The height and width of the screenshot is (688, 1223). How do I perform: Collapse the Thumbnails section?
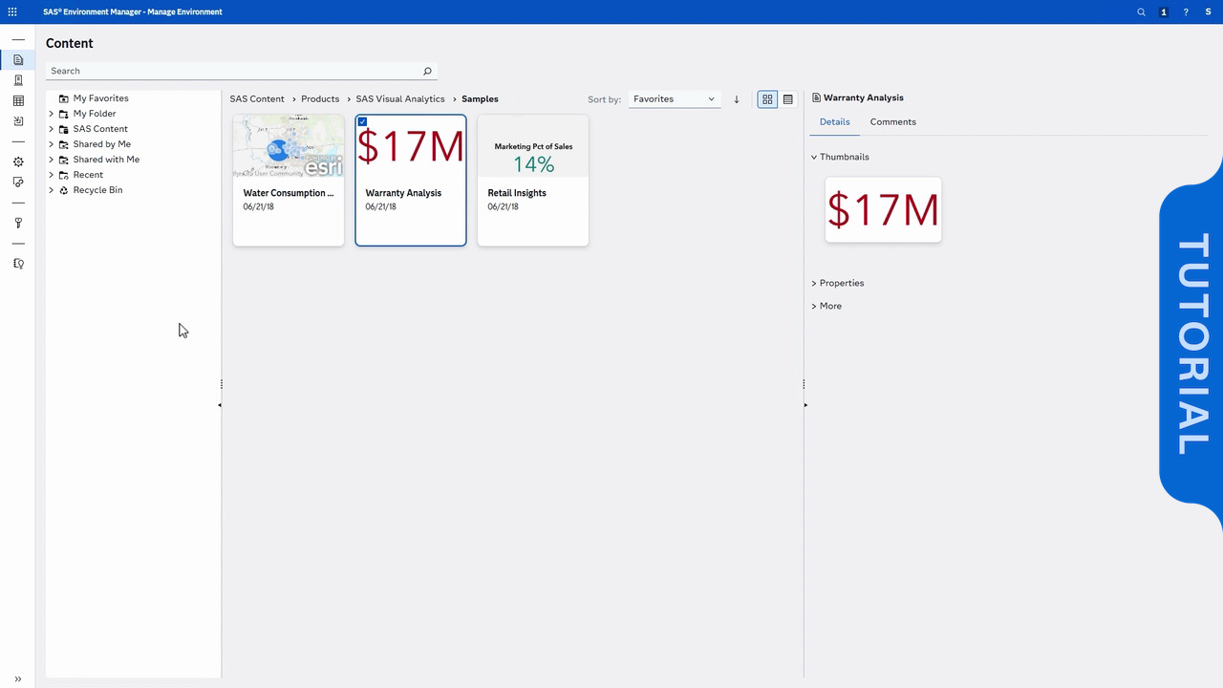point(814,157)
